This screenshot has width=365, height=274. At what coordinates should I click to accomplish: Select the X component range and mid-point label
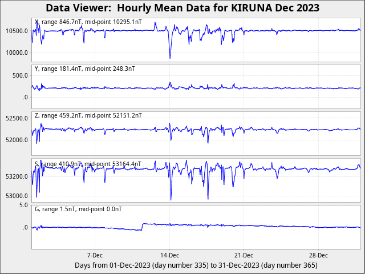[88, 22]
